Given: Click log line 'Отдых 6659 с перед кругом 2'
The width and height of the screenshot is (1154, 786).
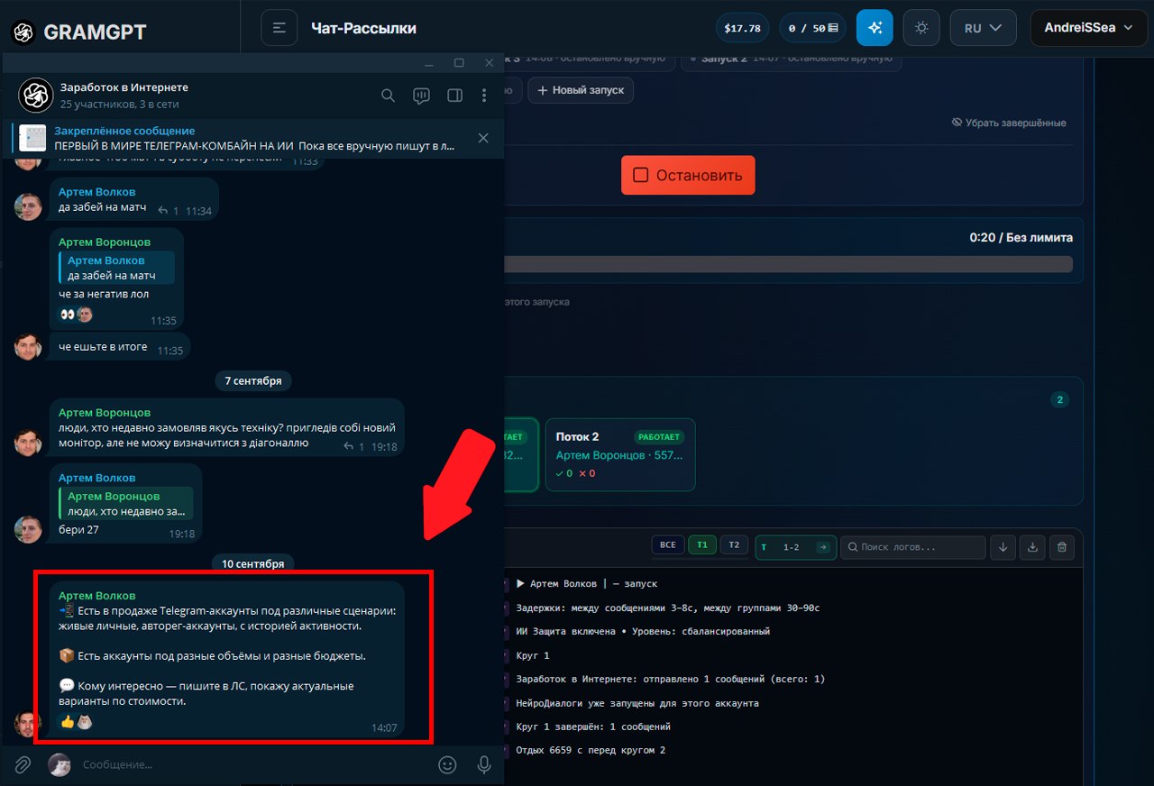Looking at the screenshot, I should [591, 750].
